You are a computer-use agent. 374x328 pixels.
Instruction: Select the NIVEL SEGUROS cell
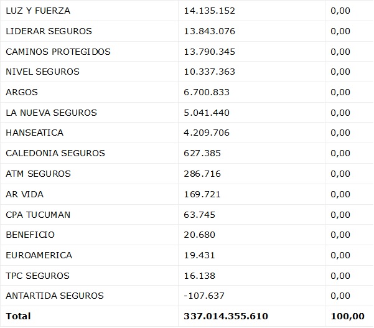(42, 72)
